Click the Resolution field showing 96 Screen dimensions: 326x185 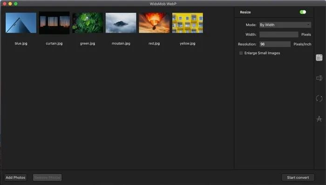275,44
